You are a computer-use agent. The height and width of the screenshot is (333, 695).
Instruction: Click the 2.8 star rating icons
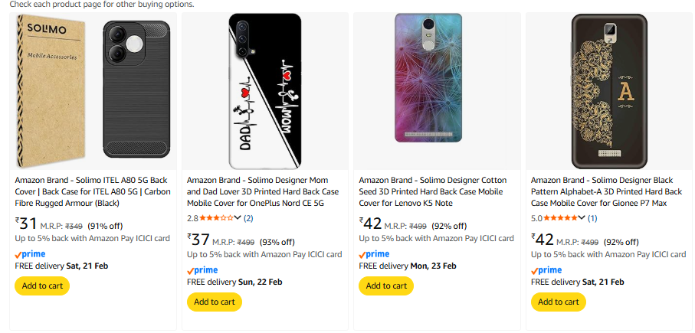point(216,218)
